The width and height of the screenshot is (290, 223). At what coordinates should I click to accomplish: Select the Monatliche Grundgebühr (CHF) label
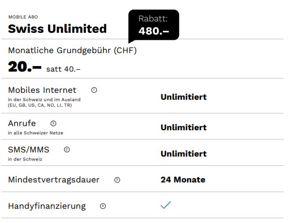[72, 50]
